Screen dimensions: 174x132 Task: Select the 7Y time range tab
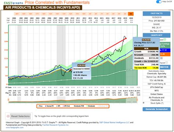click(x=102, y=14)
